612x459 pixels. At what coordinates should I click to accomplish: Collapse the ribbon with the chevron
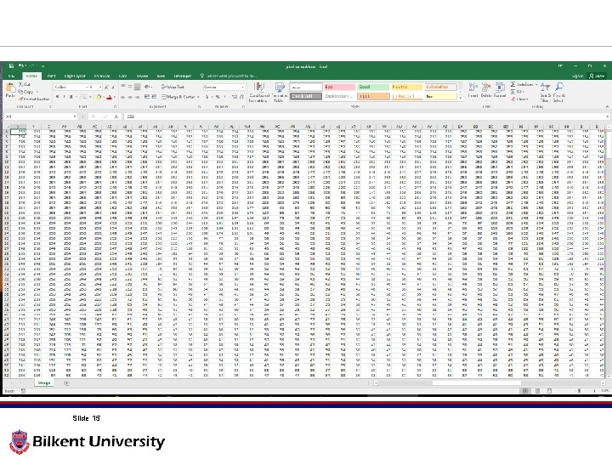pos(607,105)
